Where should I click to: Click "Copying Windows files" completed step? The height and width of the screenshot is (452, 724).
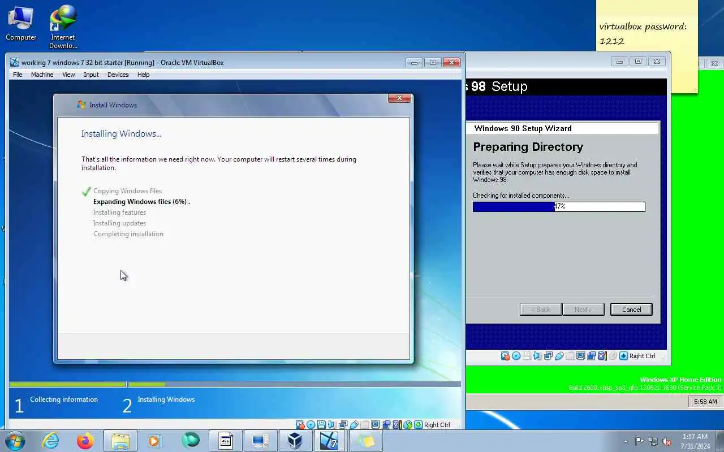[x=127, y=191]
